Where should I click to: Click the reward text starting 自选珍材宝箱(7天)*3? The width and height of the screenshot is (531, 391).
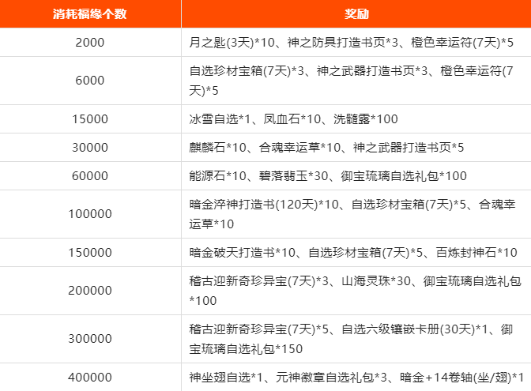click(351, 81)
